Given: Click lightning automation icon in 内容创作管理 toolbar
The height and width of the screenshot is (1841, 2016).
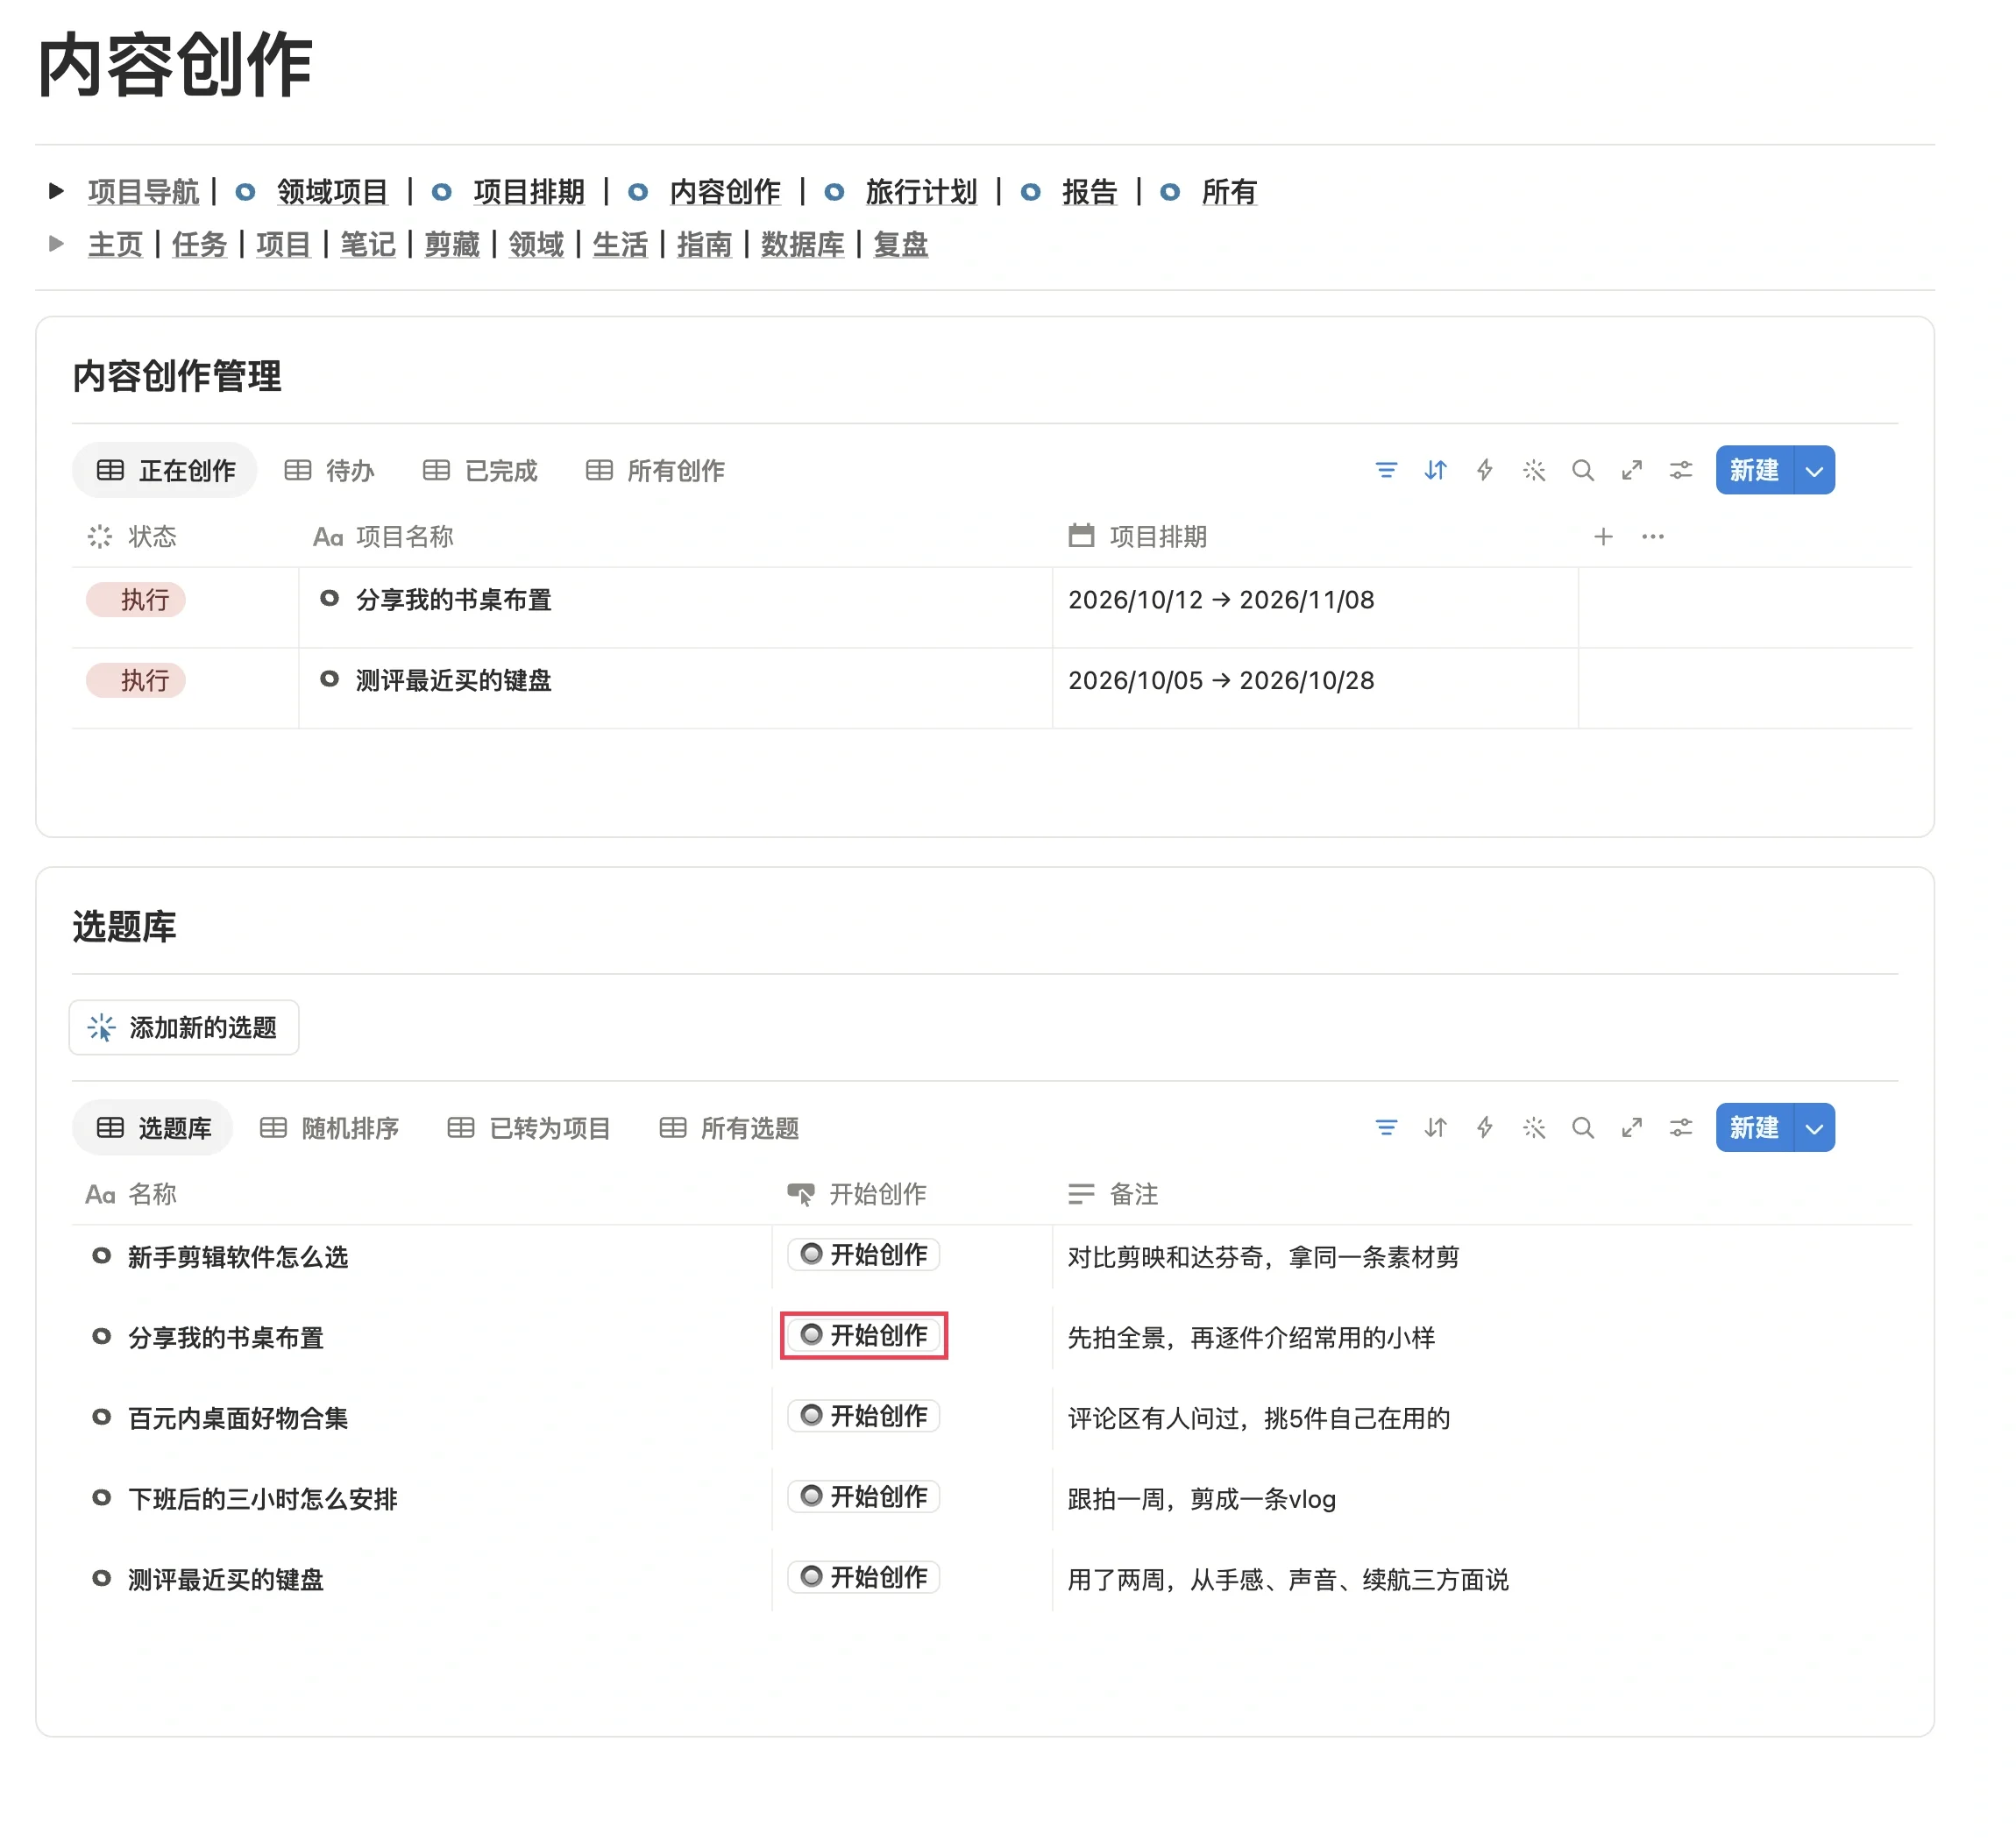Looking at the screenshot, I should pyautogui.click(x=1484, y=470).
